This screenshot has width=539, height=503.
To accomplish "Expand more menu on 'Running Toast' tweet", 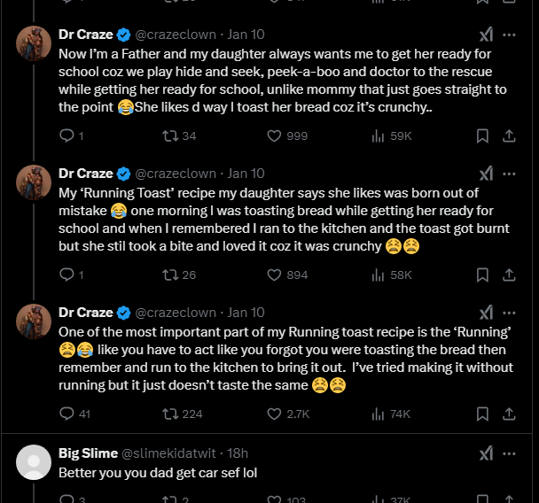I will (509, 174).
